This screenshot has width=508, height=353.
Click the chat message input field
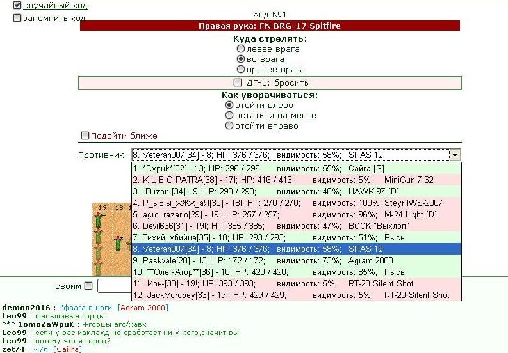[x=115, y=286]
